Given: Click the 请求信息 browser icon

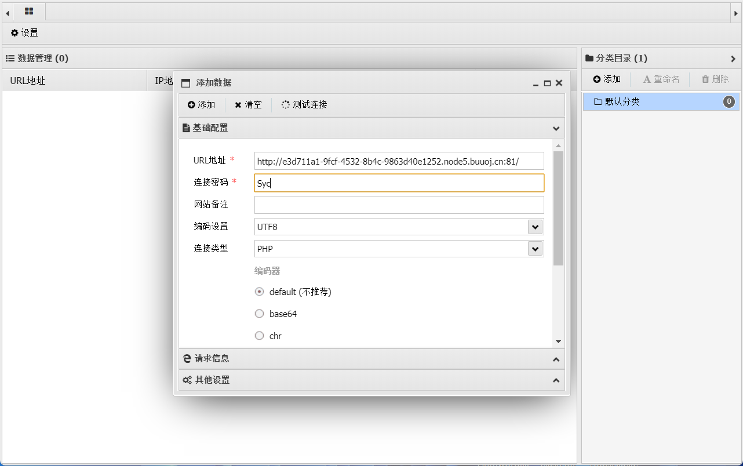Looking at the screenshot, I should pyautogui.click(x=187, y=359).
